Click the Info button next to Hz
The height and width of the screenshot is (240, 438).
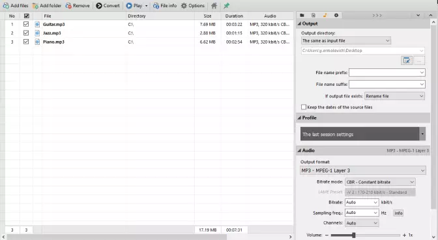coord(398,213)
